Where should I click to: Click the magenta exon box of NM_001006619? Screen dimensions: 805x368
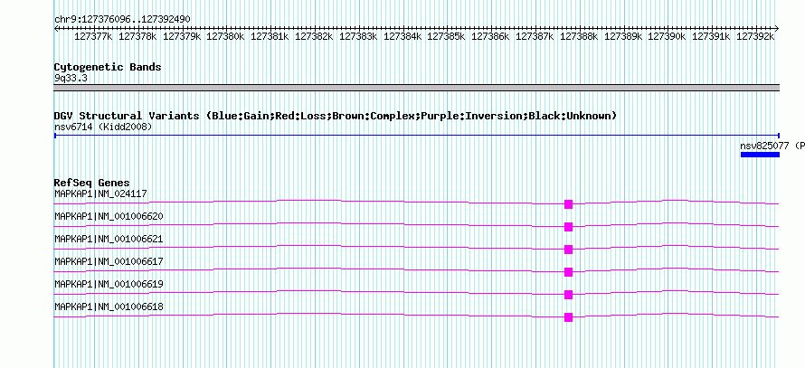click(568, 295)
